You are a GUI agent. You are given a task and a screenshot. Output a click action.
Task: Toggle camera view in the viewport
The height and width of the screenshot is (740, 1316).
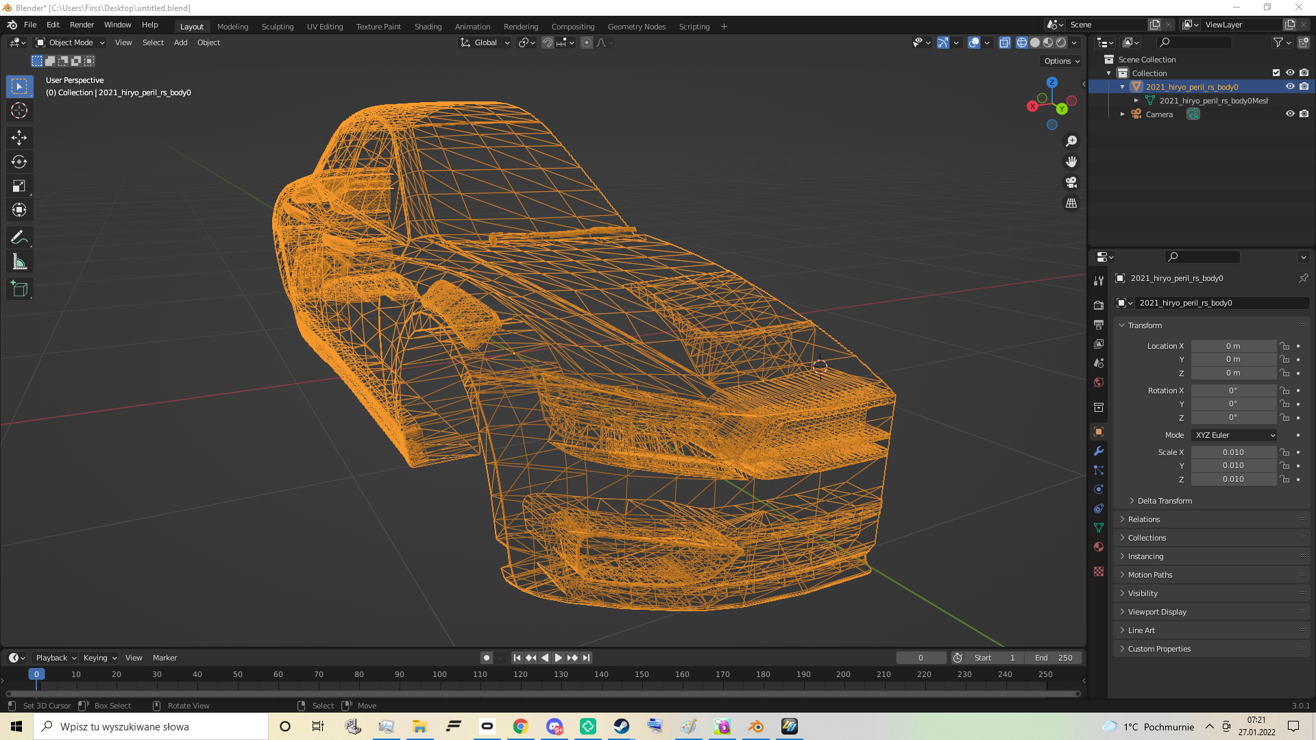[1071, 182]
